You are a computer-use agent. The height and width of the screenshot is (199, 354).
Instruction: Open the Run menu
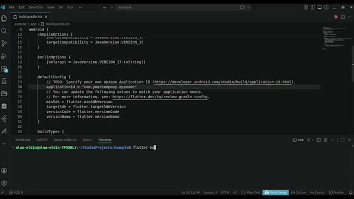[70, 7]
